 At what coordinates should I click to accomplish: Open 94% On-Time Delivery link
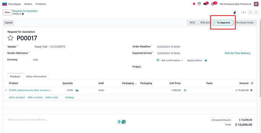coord(238,53)
